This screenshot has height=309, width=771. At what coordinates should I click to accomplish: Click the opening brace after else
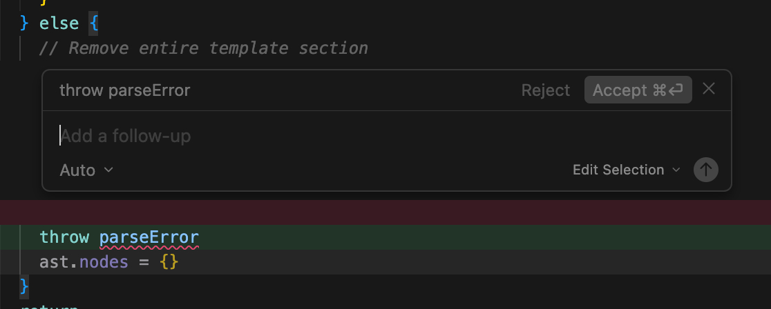click(x=94, y=23)
